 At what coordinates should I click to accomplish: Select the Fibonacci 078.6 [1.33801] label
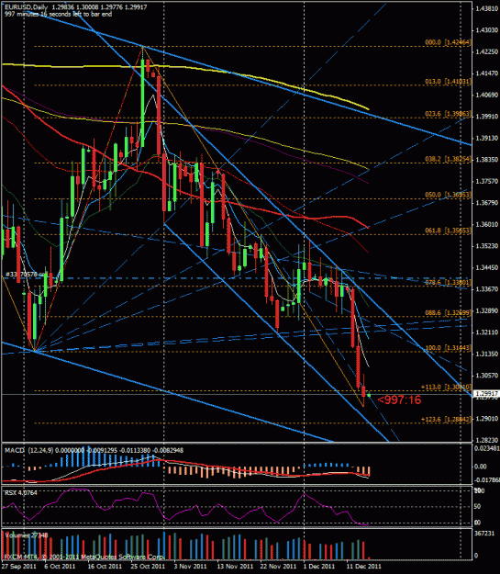coord(448,282)
